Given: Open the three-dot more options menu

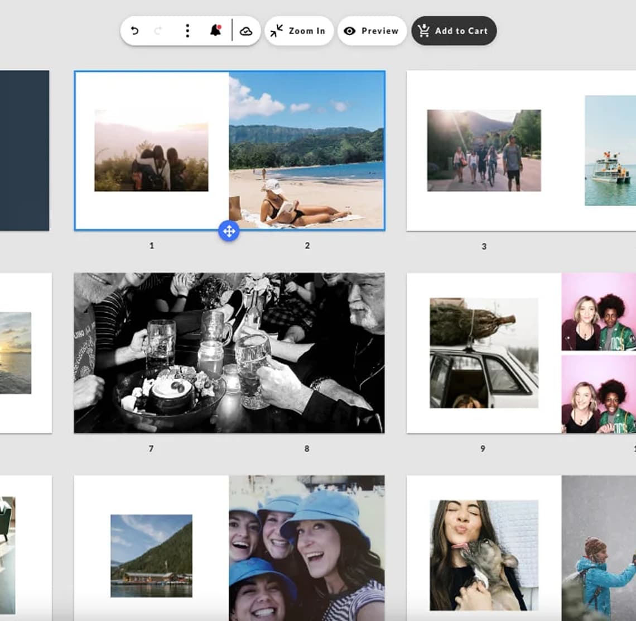Looking at the screenshot, I should tap(187, 31).
